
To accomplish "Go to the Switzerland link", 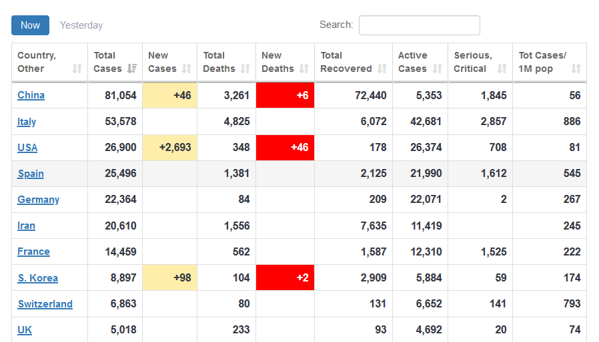I will click(45, 304).
